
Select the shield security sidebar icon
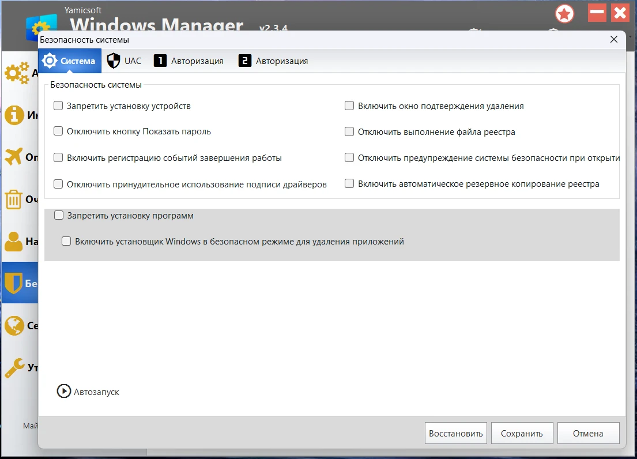[x=13, y=283]
